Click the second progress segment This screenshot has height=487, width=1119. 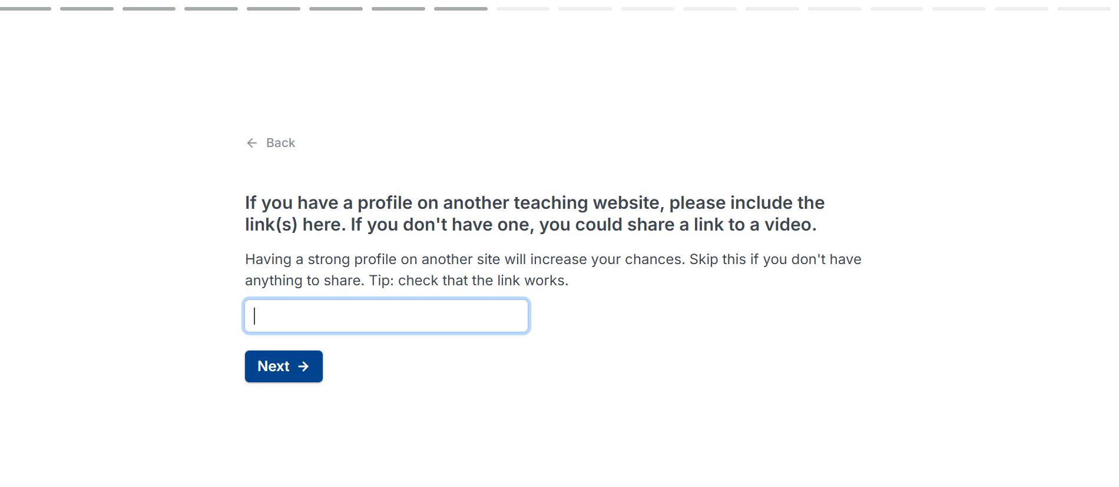pyautogui.click(x=87, y=8)
